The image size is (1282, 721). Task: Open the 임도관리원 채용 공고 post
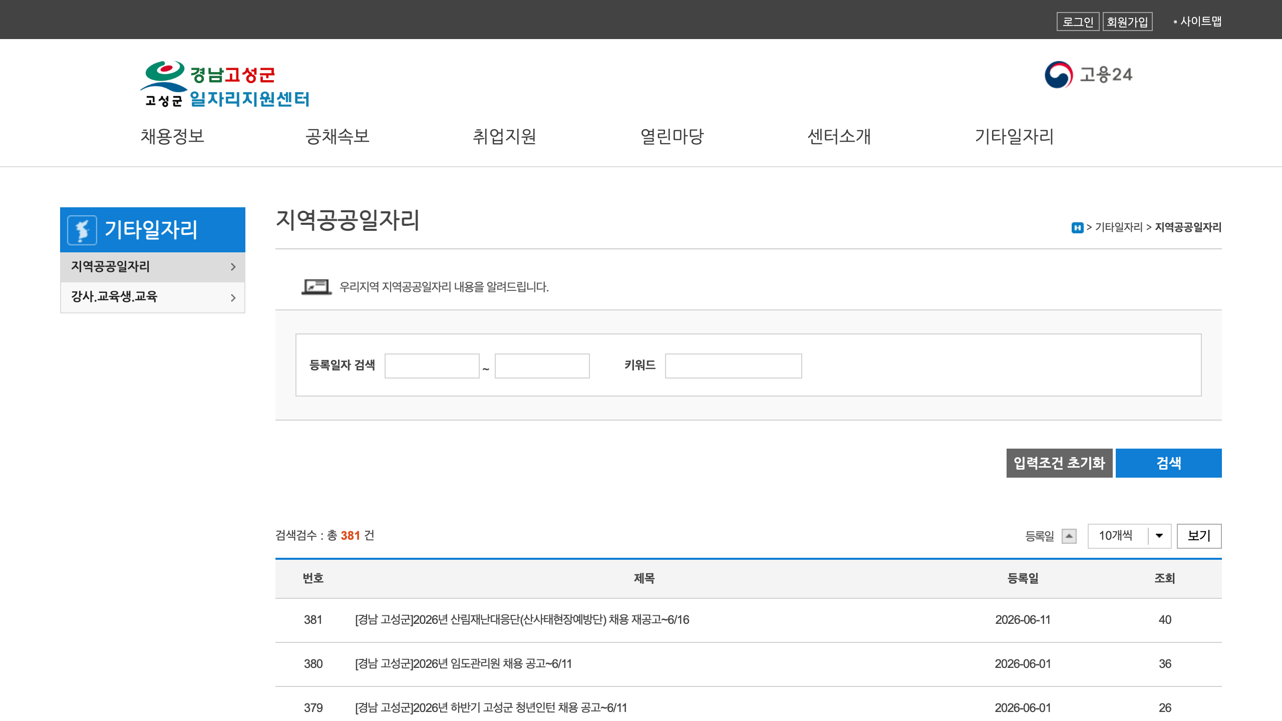(463, 664)
